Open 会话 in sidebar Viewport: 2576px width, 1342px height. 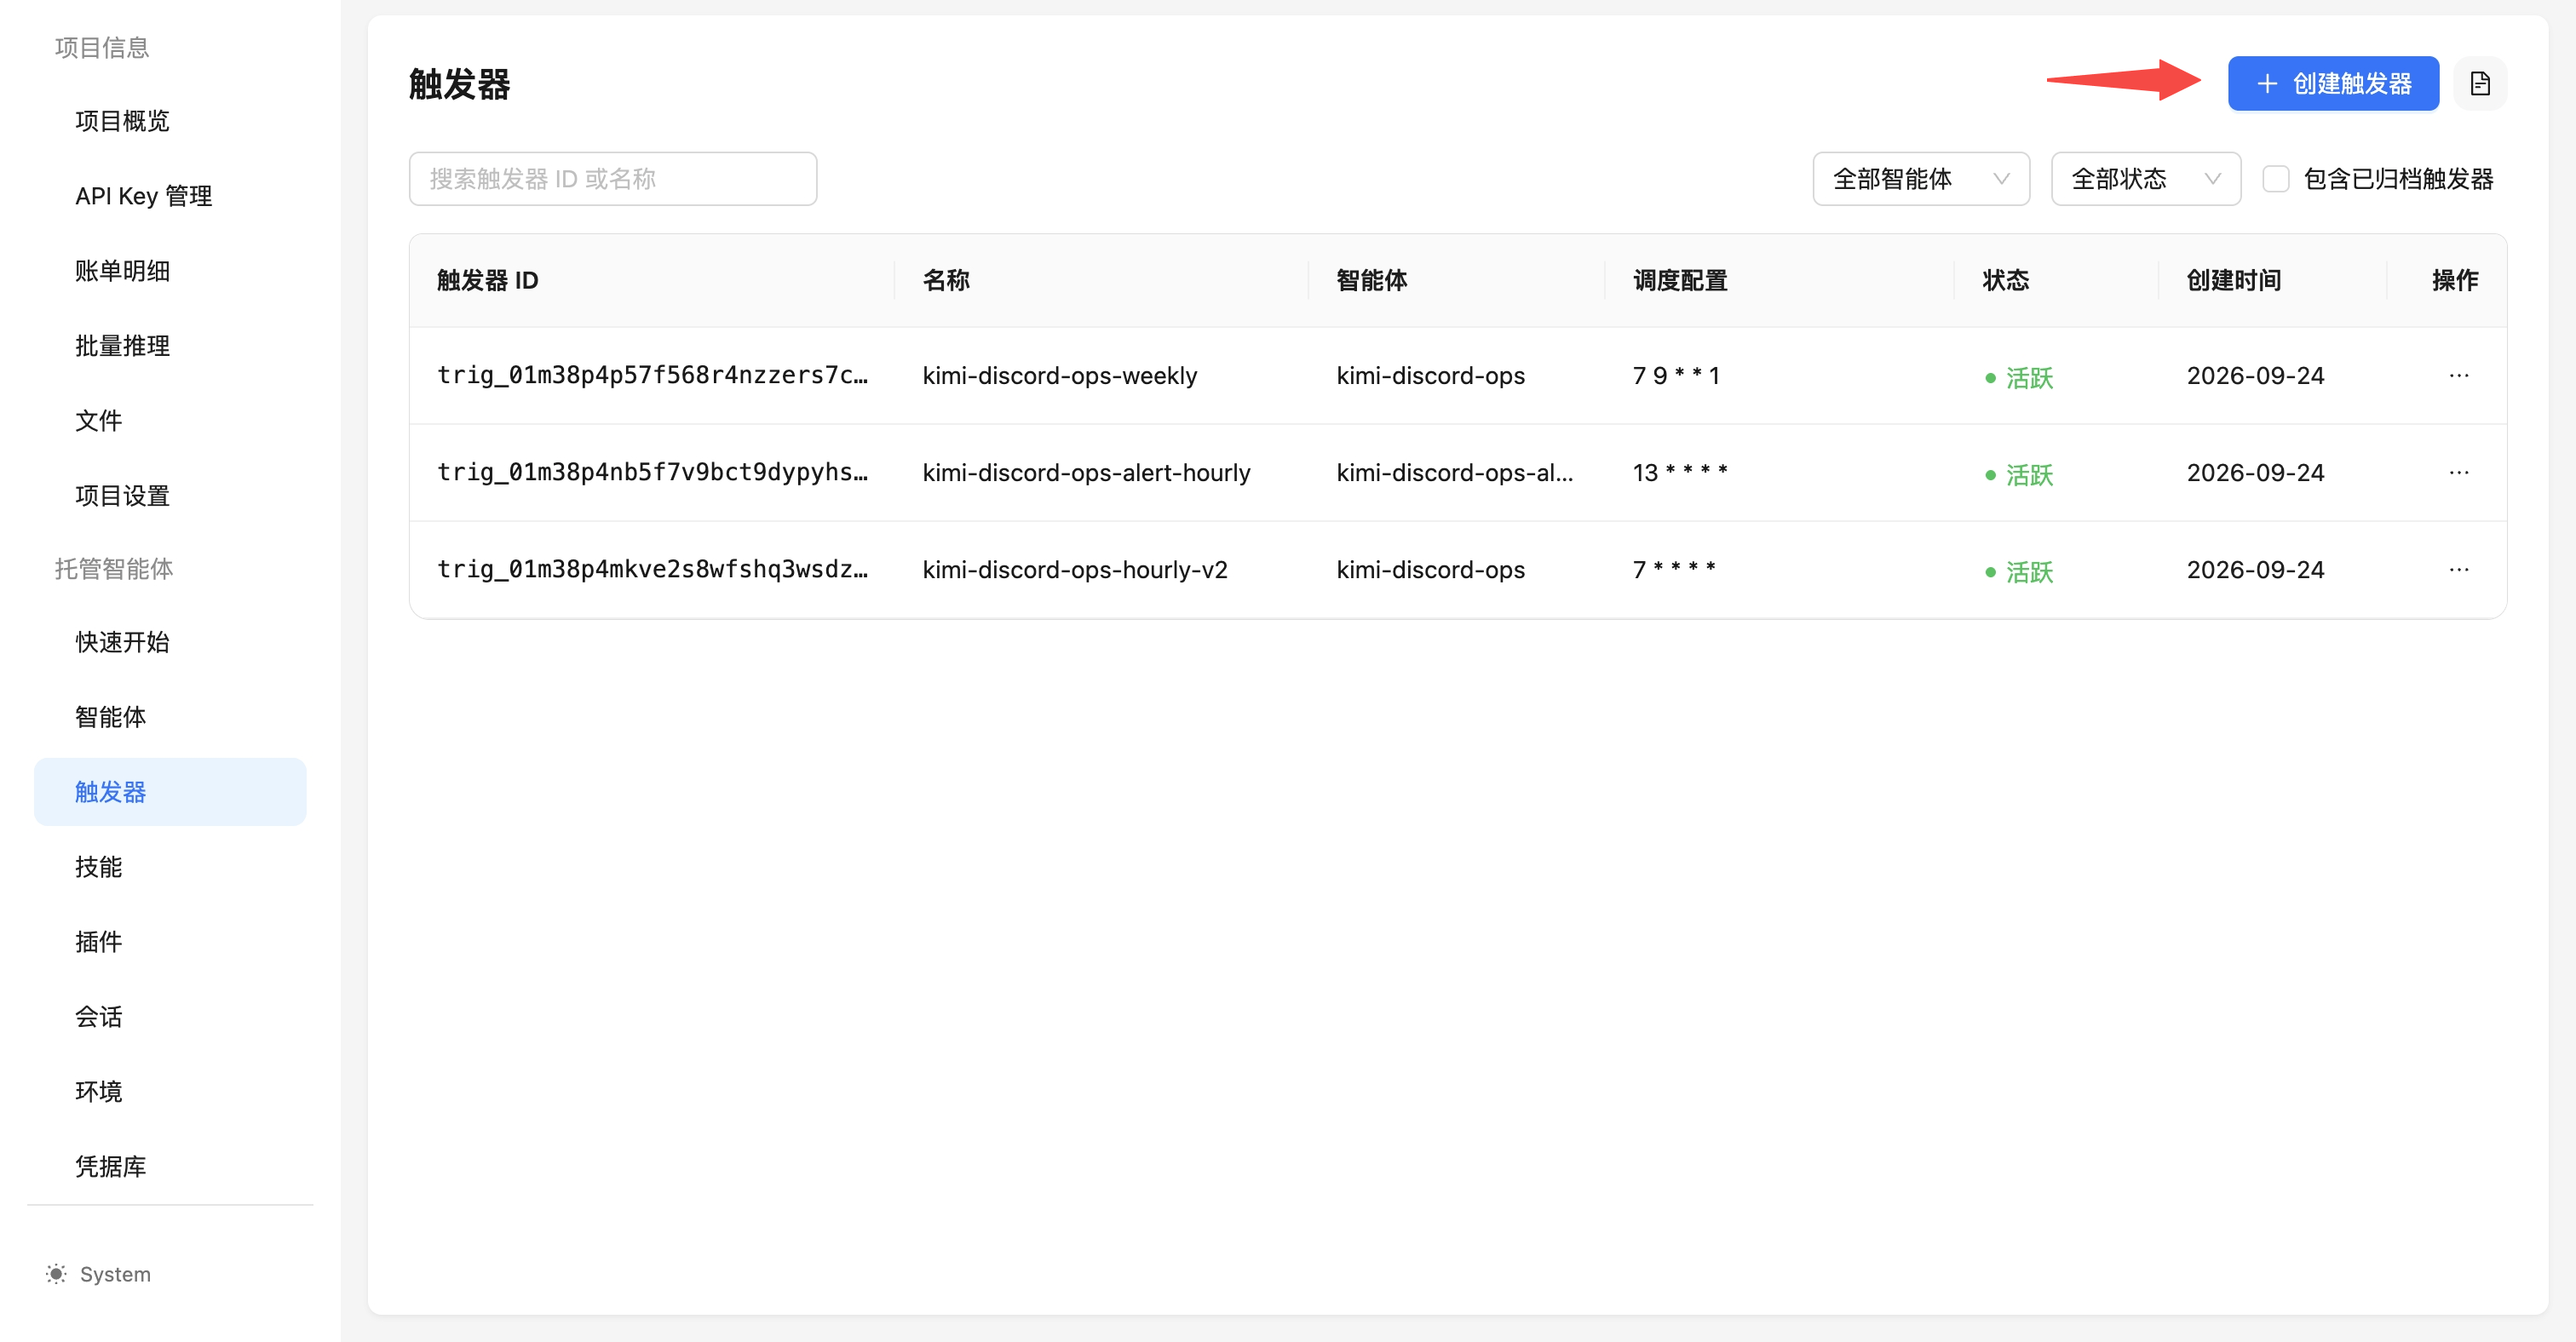(170, 1016)
